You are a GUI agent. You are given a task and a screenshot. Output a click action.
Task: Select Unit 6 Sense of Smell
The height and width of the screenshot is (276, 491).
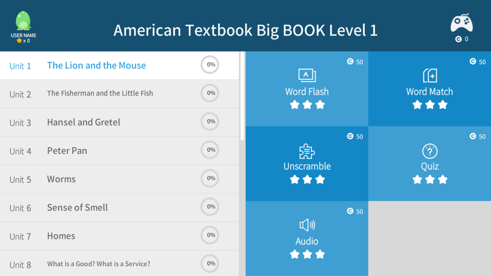(x=119, y=207)
